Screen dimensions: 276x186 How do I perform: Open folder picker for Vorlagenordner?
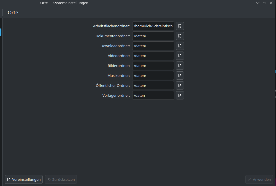[x=180, y=95]
